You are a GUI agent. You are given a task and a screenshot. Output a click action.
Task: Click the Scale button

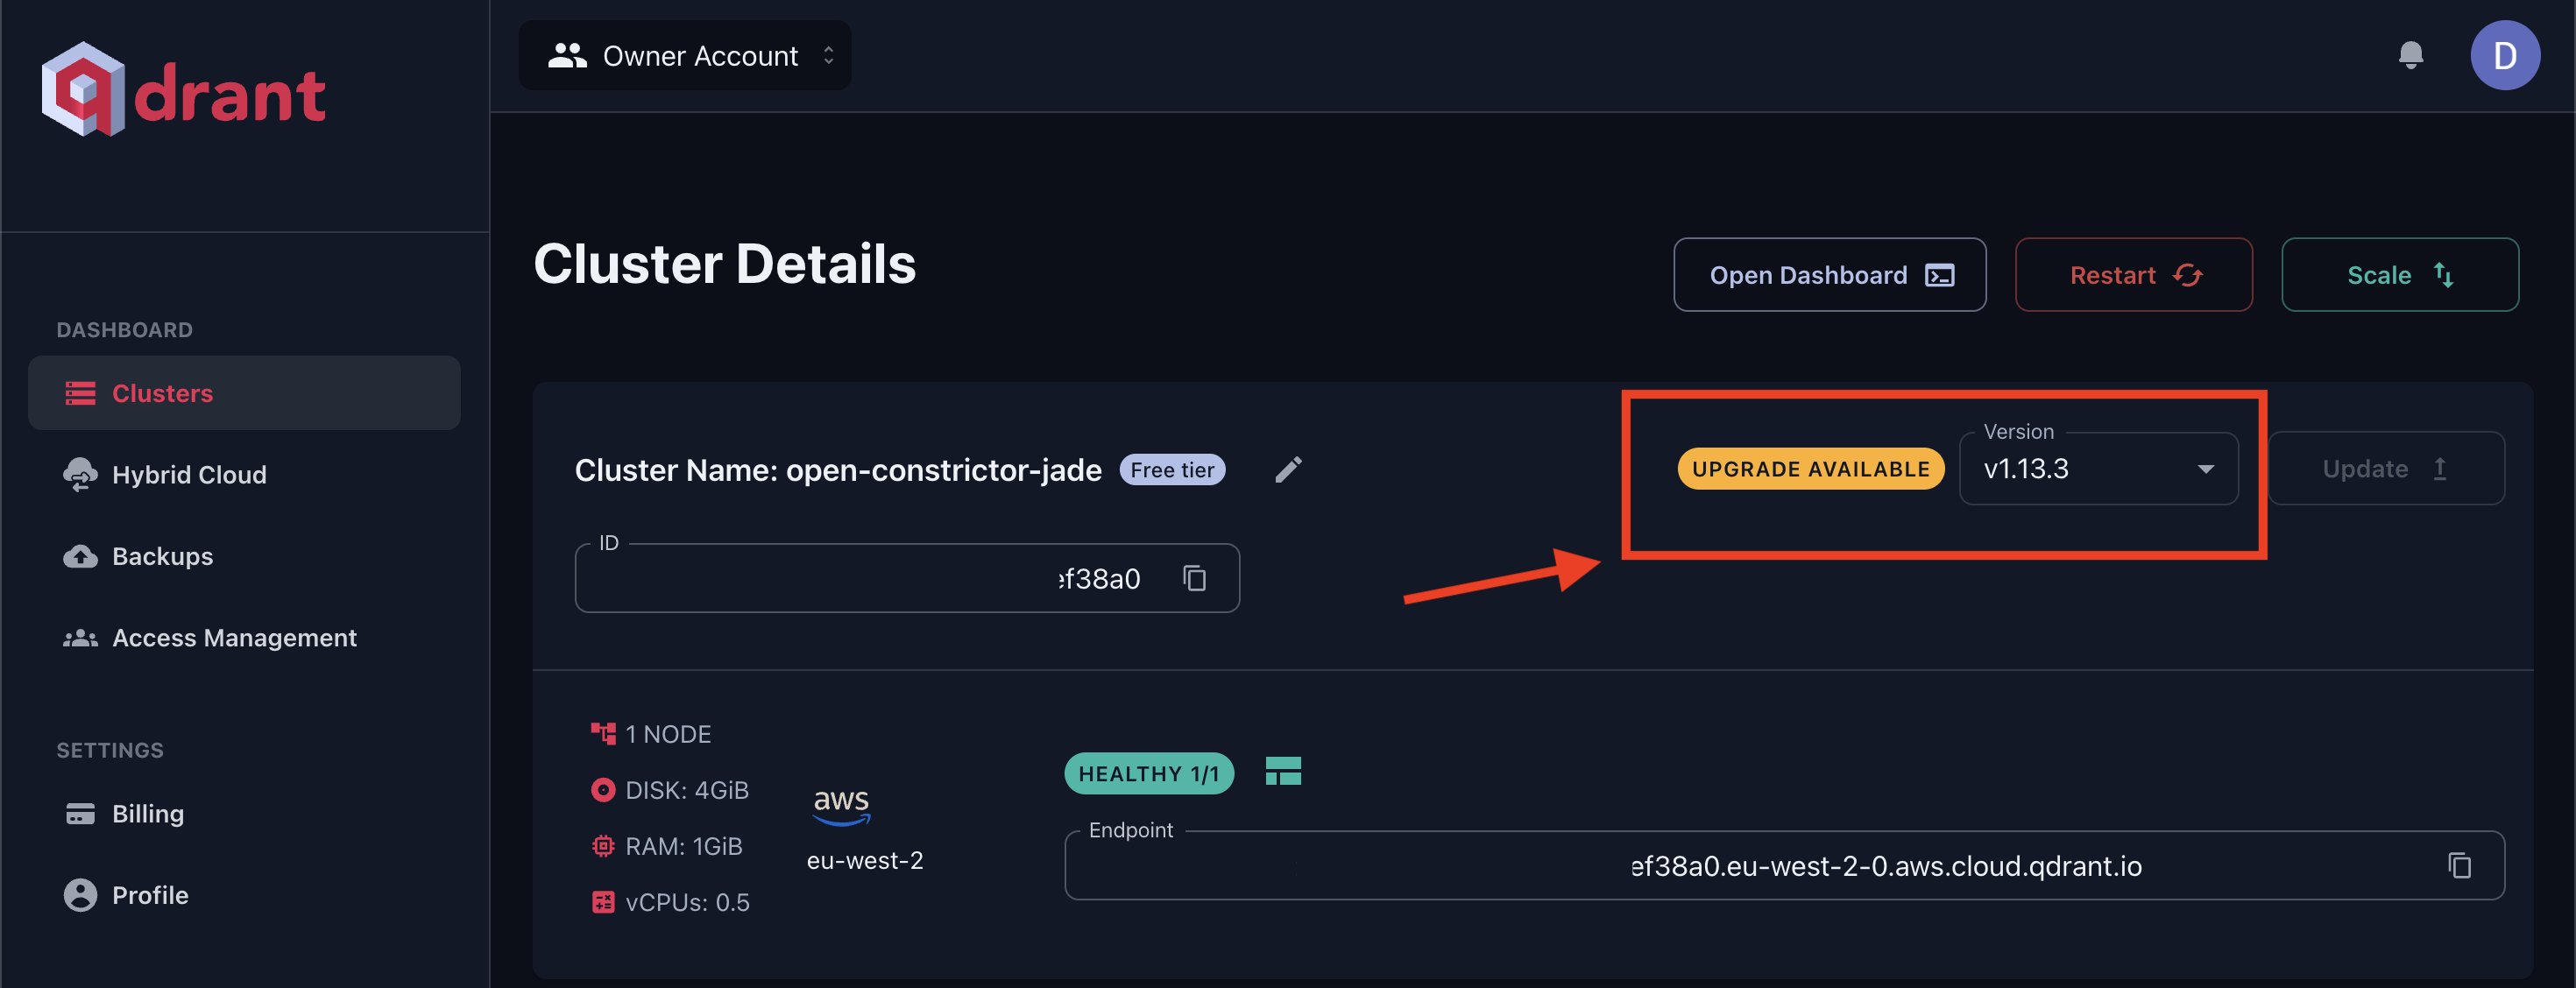click(2399, 275)
